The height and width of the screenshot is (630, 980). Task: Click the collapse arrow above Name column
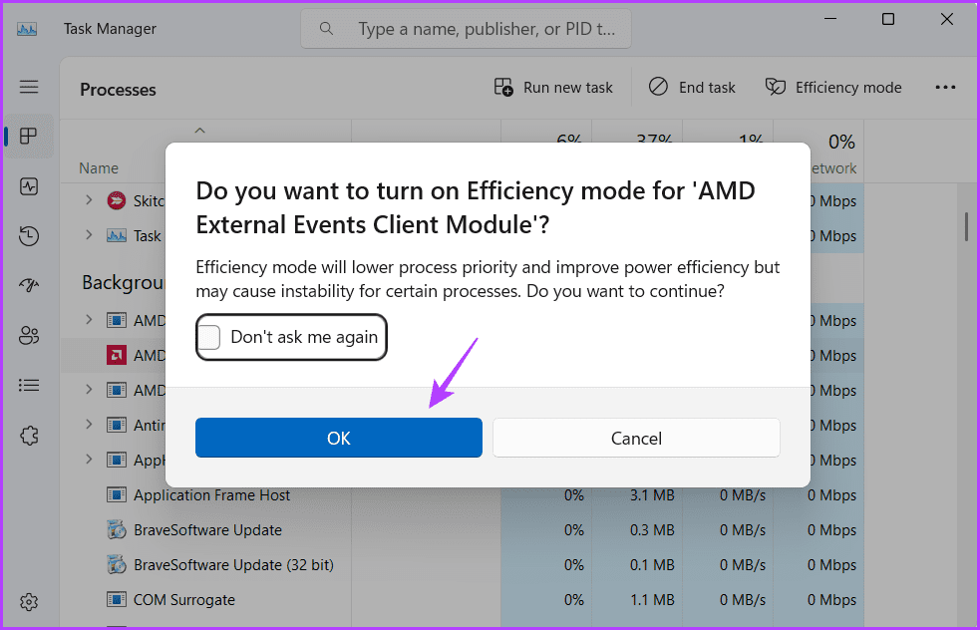pos(200,131)
